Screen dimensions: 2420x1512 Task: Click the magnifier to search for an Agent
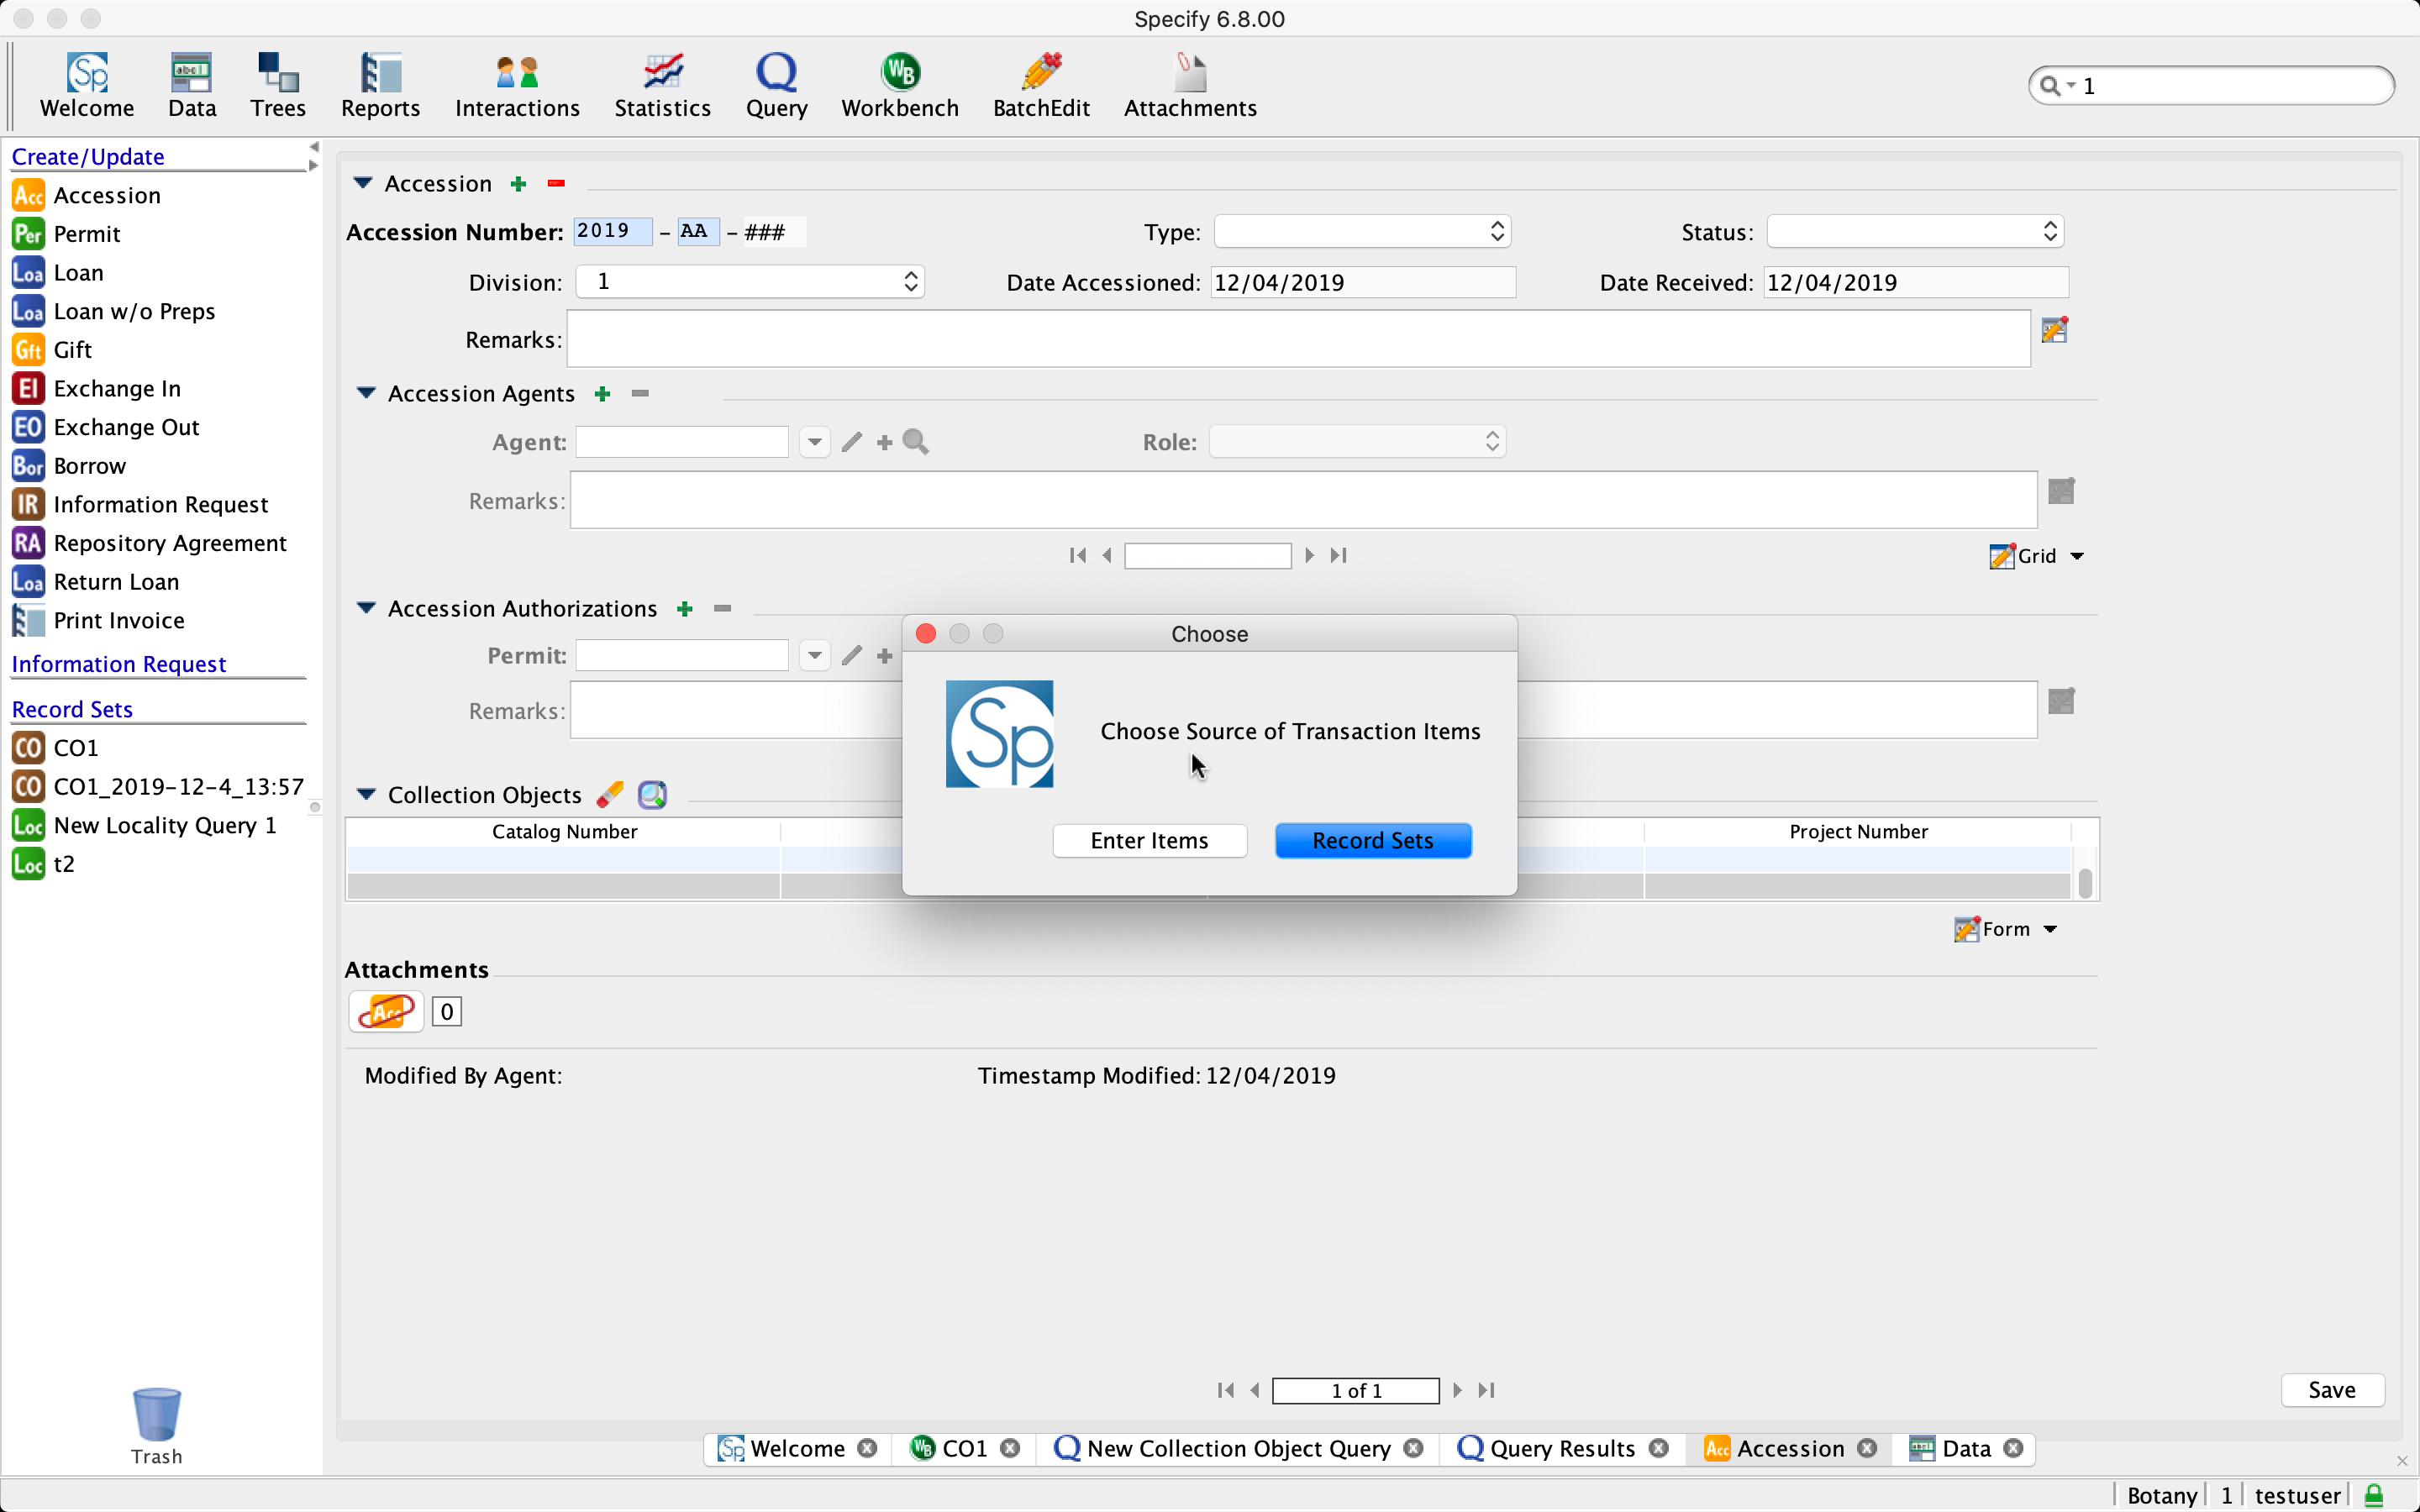(915, 441)
